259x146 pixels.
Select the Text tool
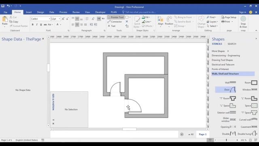(112, 26)
